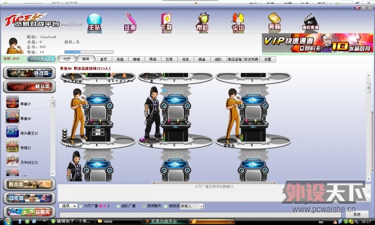The width and height of the screenshot is (375, 225).
Task: Open the 充值 tab
Action: [120, 60]
